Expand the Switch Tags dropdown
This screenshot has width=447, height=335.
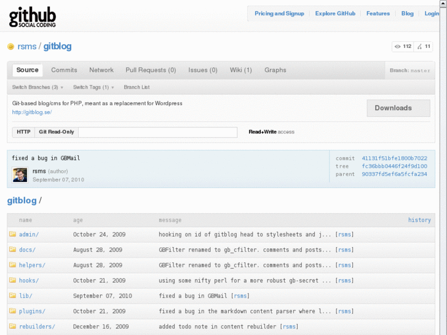[93, 87]
